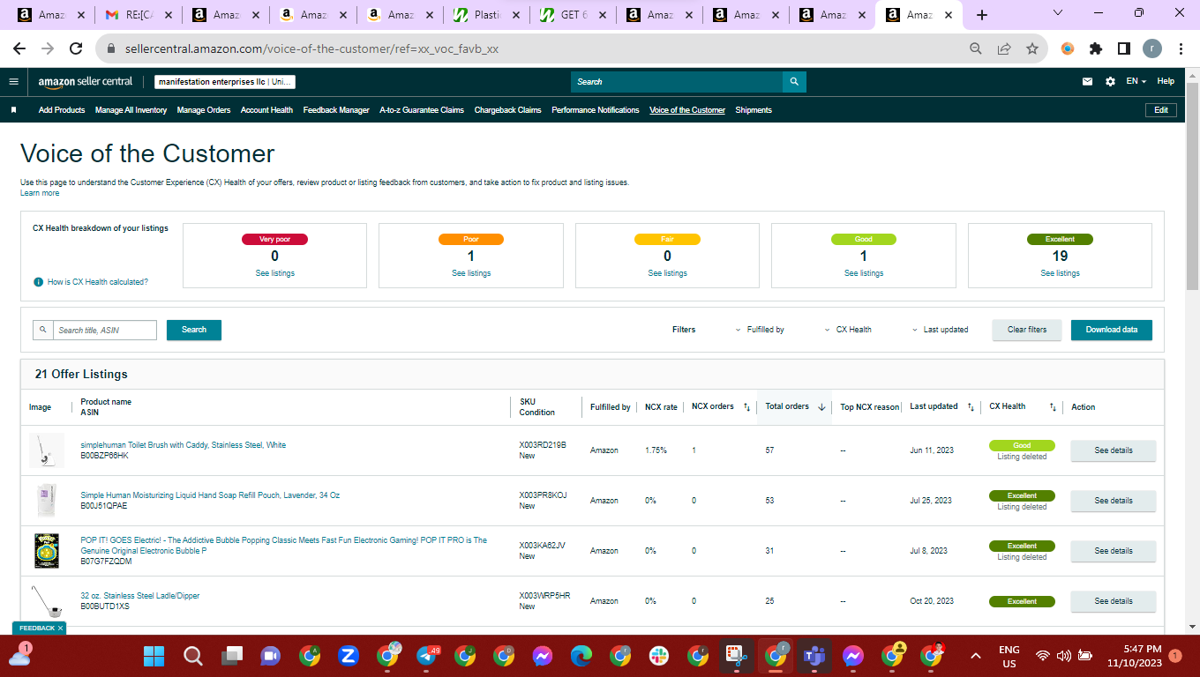
Task: Go to Manage All Inventory
Action: [131, 110]
